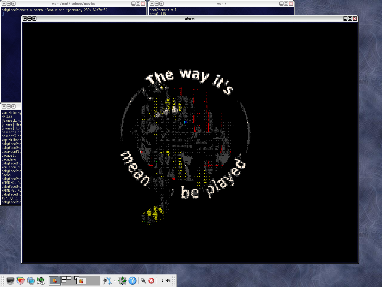Close the 'mc - /' window
Viewport: 382px width, 287px height.
(291, 4)
